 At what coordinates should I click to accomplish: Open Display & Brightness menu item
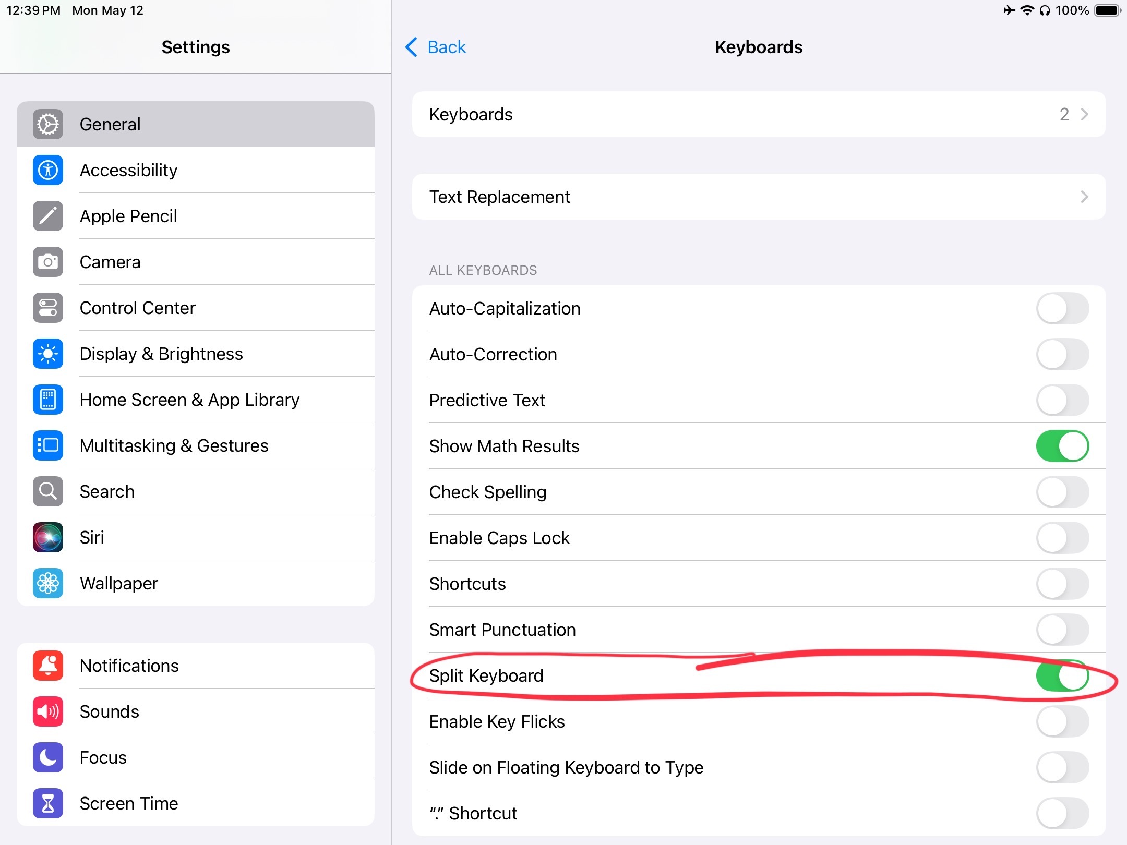196,354
